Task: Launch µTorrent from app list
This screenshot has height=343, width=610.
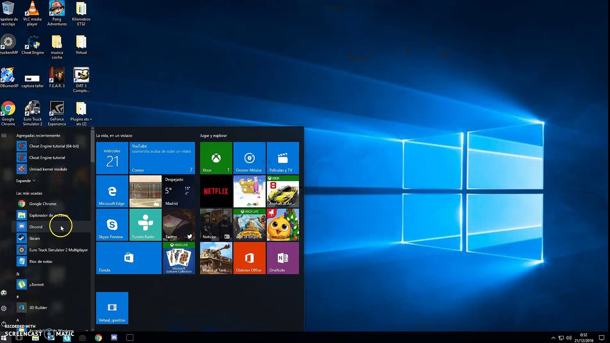Action: pyautogui.click(x=52, y=284)
